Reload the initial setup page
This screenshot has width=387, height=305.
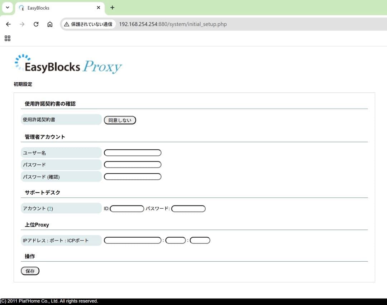point(36,24)
